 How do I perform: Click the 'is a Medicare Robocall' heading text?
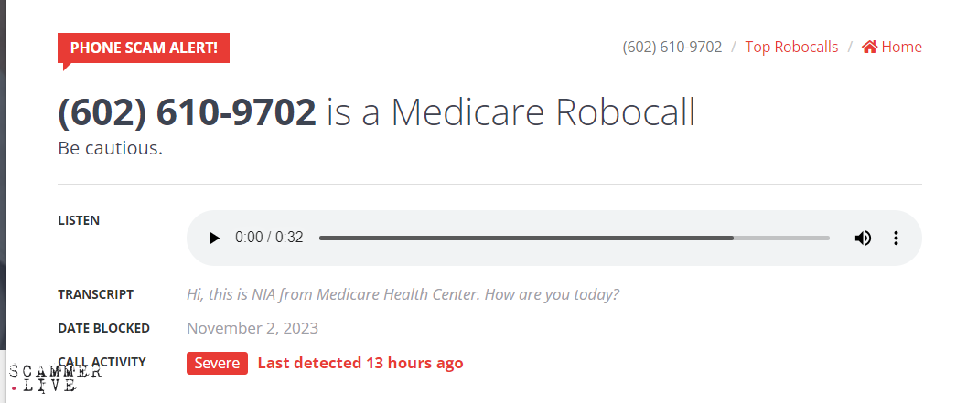[510, 112]
